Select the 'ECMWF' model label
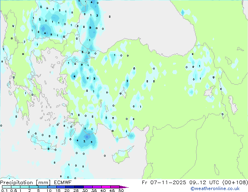Viewport: 248px width, 192px height. pyautogui.click(x=63, y=183)
